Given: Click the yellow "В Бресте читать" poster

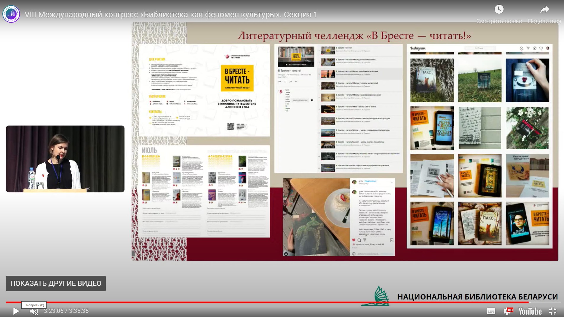Looking at the screenshot, I should coord(237,78).
